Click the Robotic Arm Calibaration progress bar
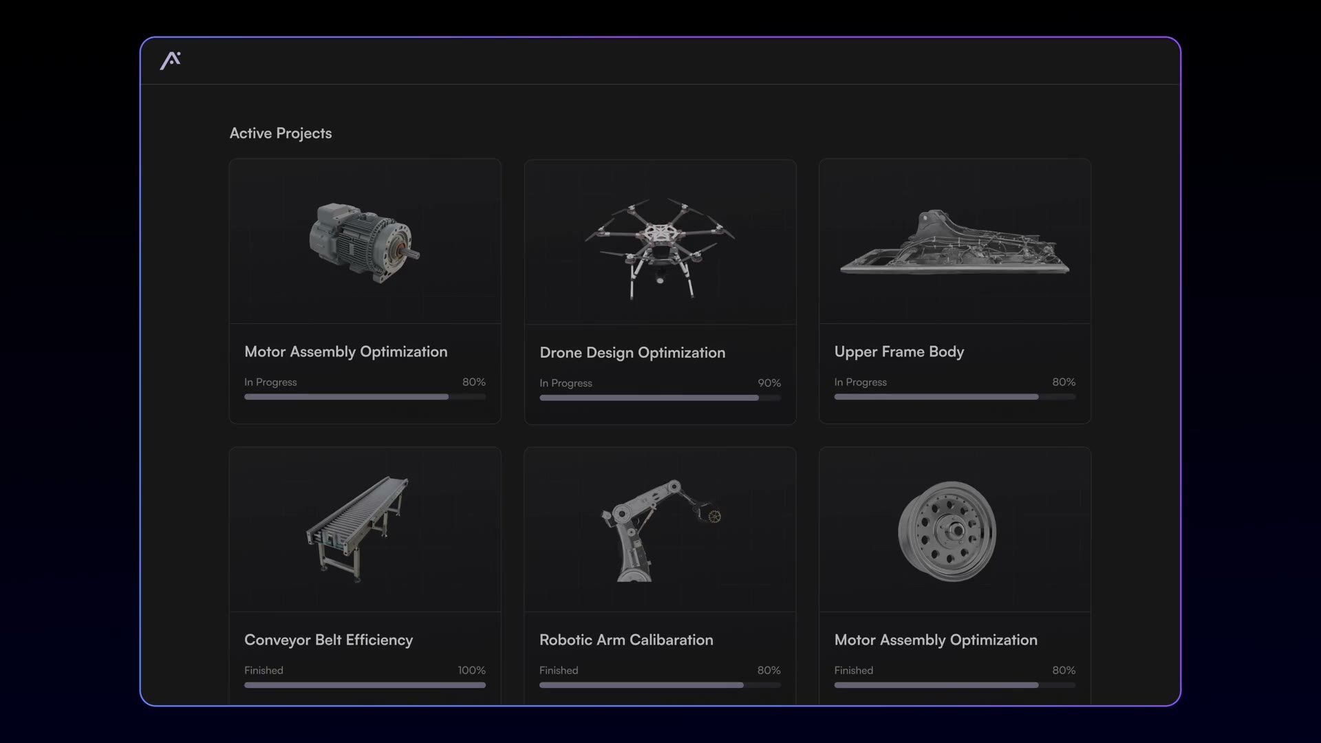Image resolution: width=1321 pixels, height=743 pixels. (660, 685)
